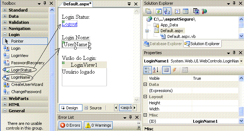Screen dimensions: 244x131
Task: Click the Copy Web Site toolbar icon
Action: [x=196, y=11]
